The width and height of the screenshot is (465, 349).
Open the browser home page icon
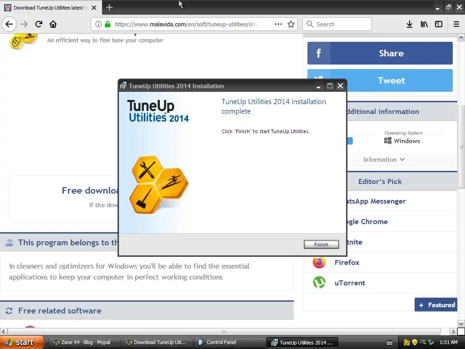[x=53, y=24]
